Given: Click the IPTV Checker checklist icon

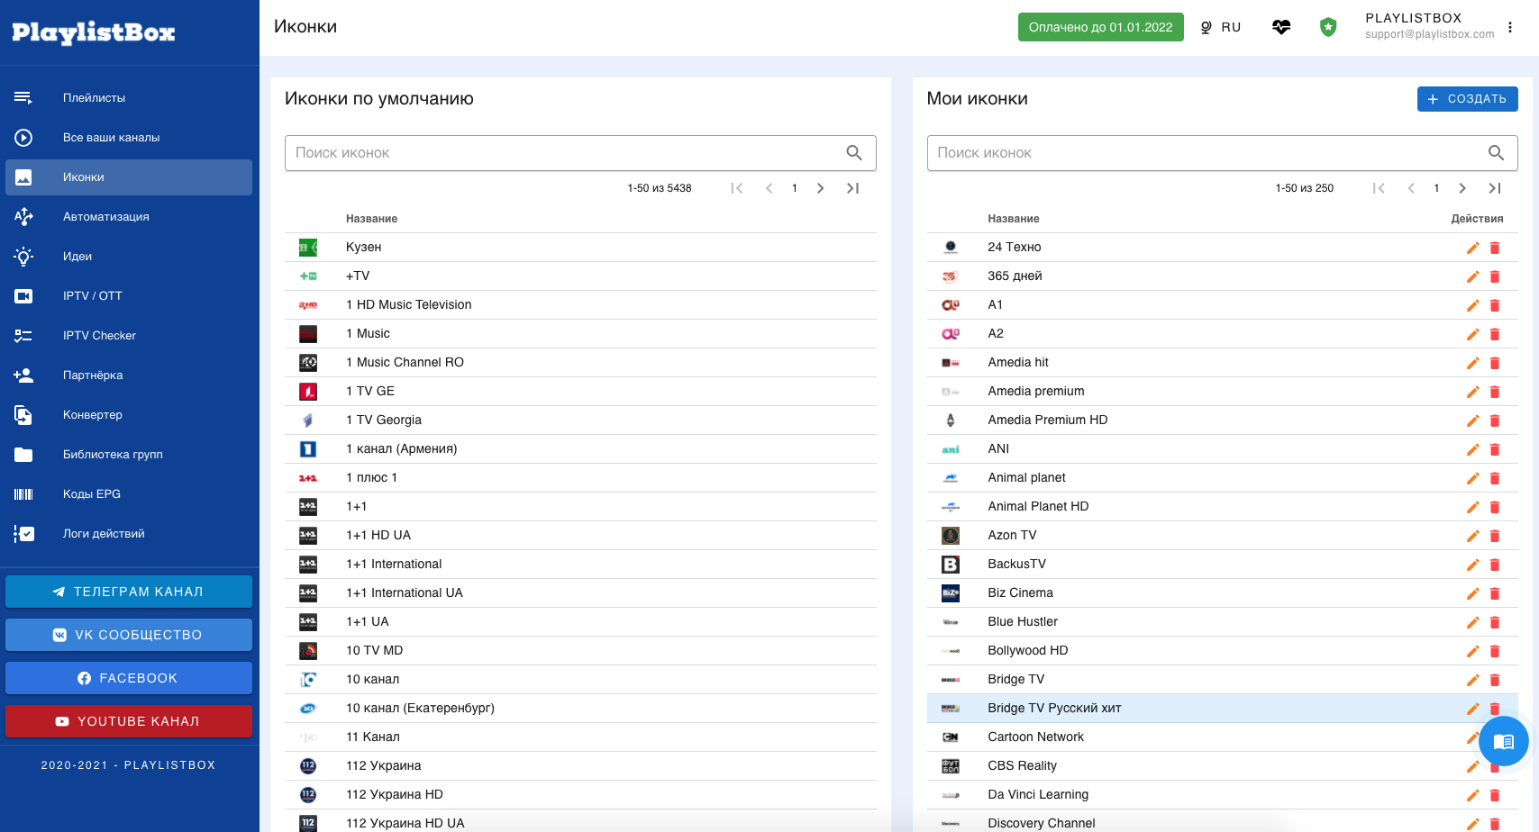Looking at the screenshot, I should pos(23,336).
